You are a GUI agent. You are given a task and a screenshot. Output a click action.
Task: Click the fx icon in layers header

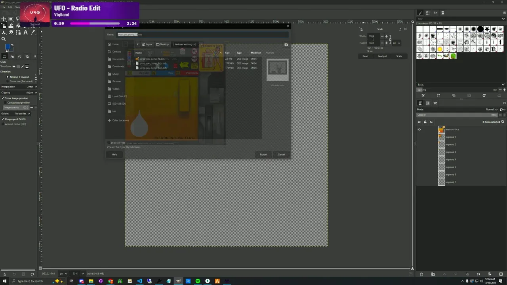coord(431,122)
